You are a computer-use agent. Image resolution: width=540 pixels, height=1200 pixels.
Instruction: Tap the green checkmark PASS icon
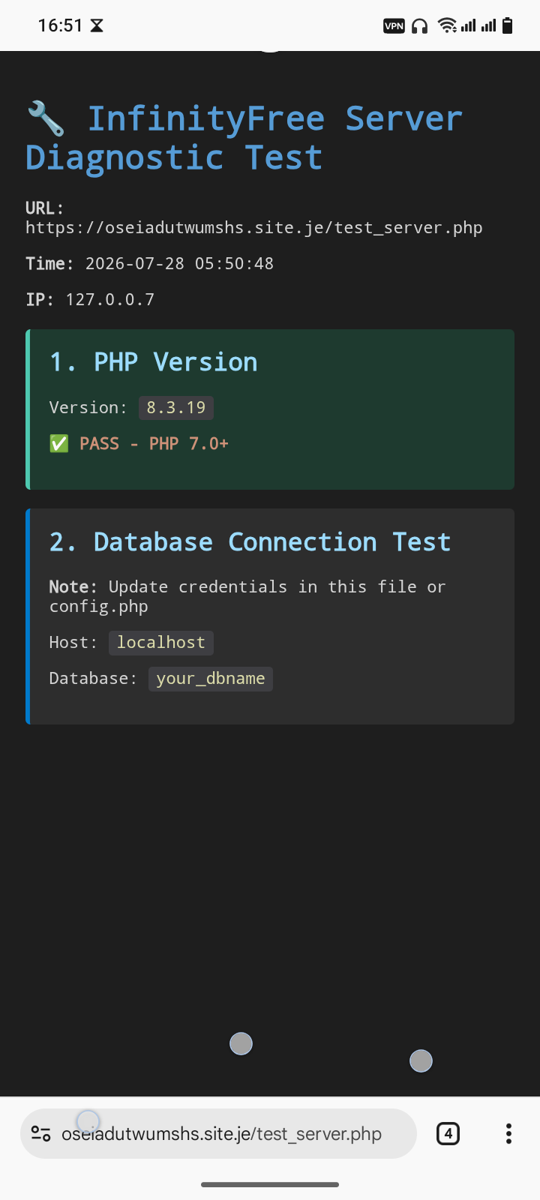click(58, 443)
